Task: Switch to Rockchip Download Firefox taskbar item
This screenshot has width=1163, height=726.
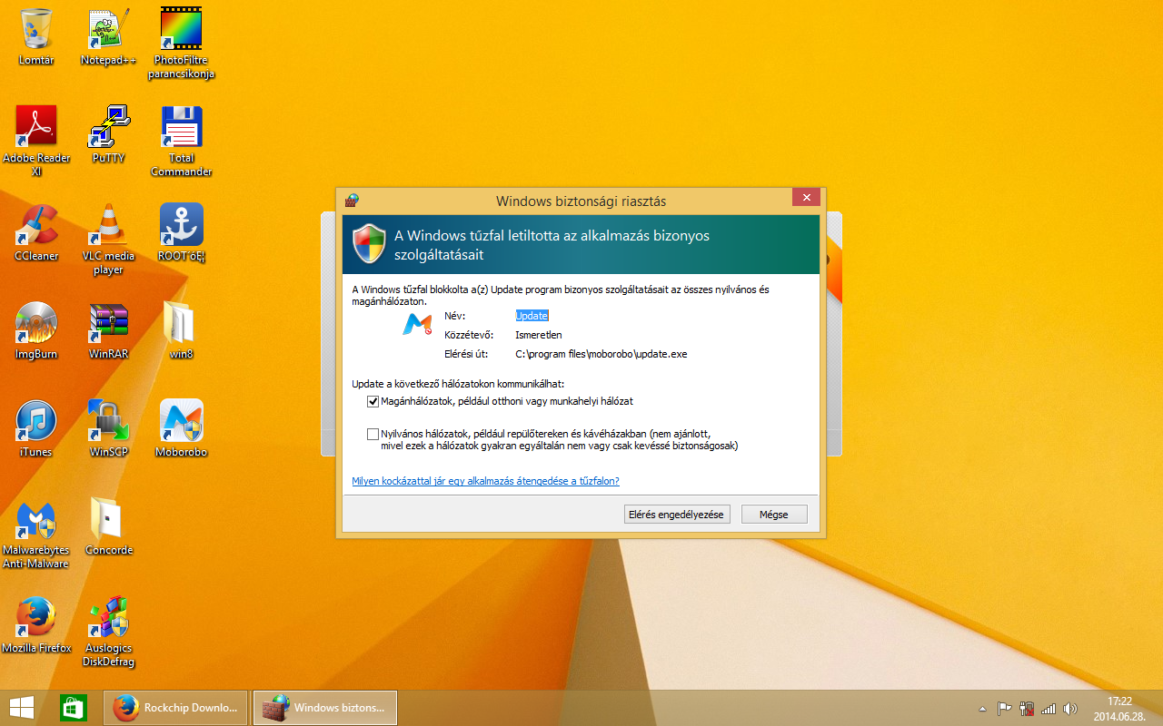Action: click(x=176, y=708)
